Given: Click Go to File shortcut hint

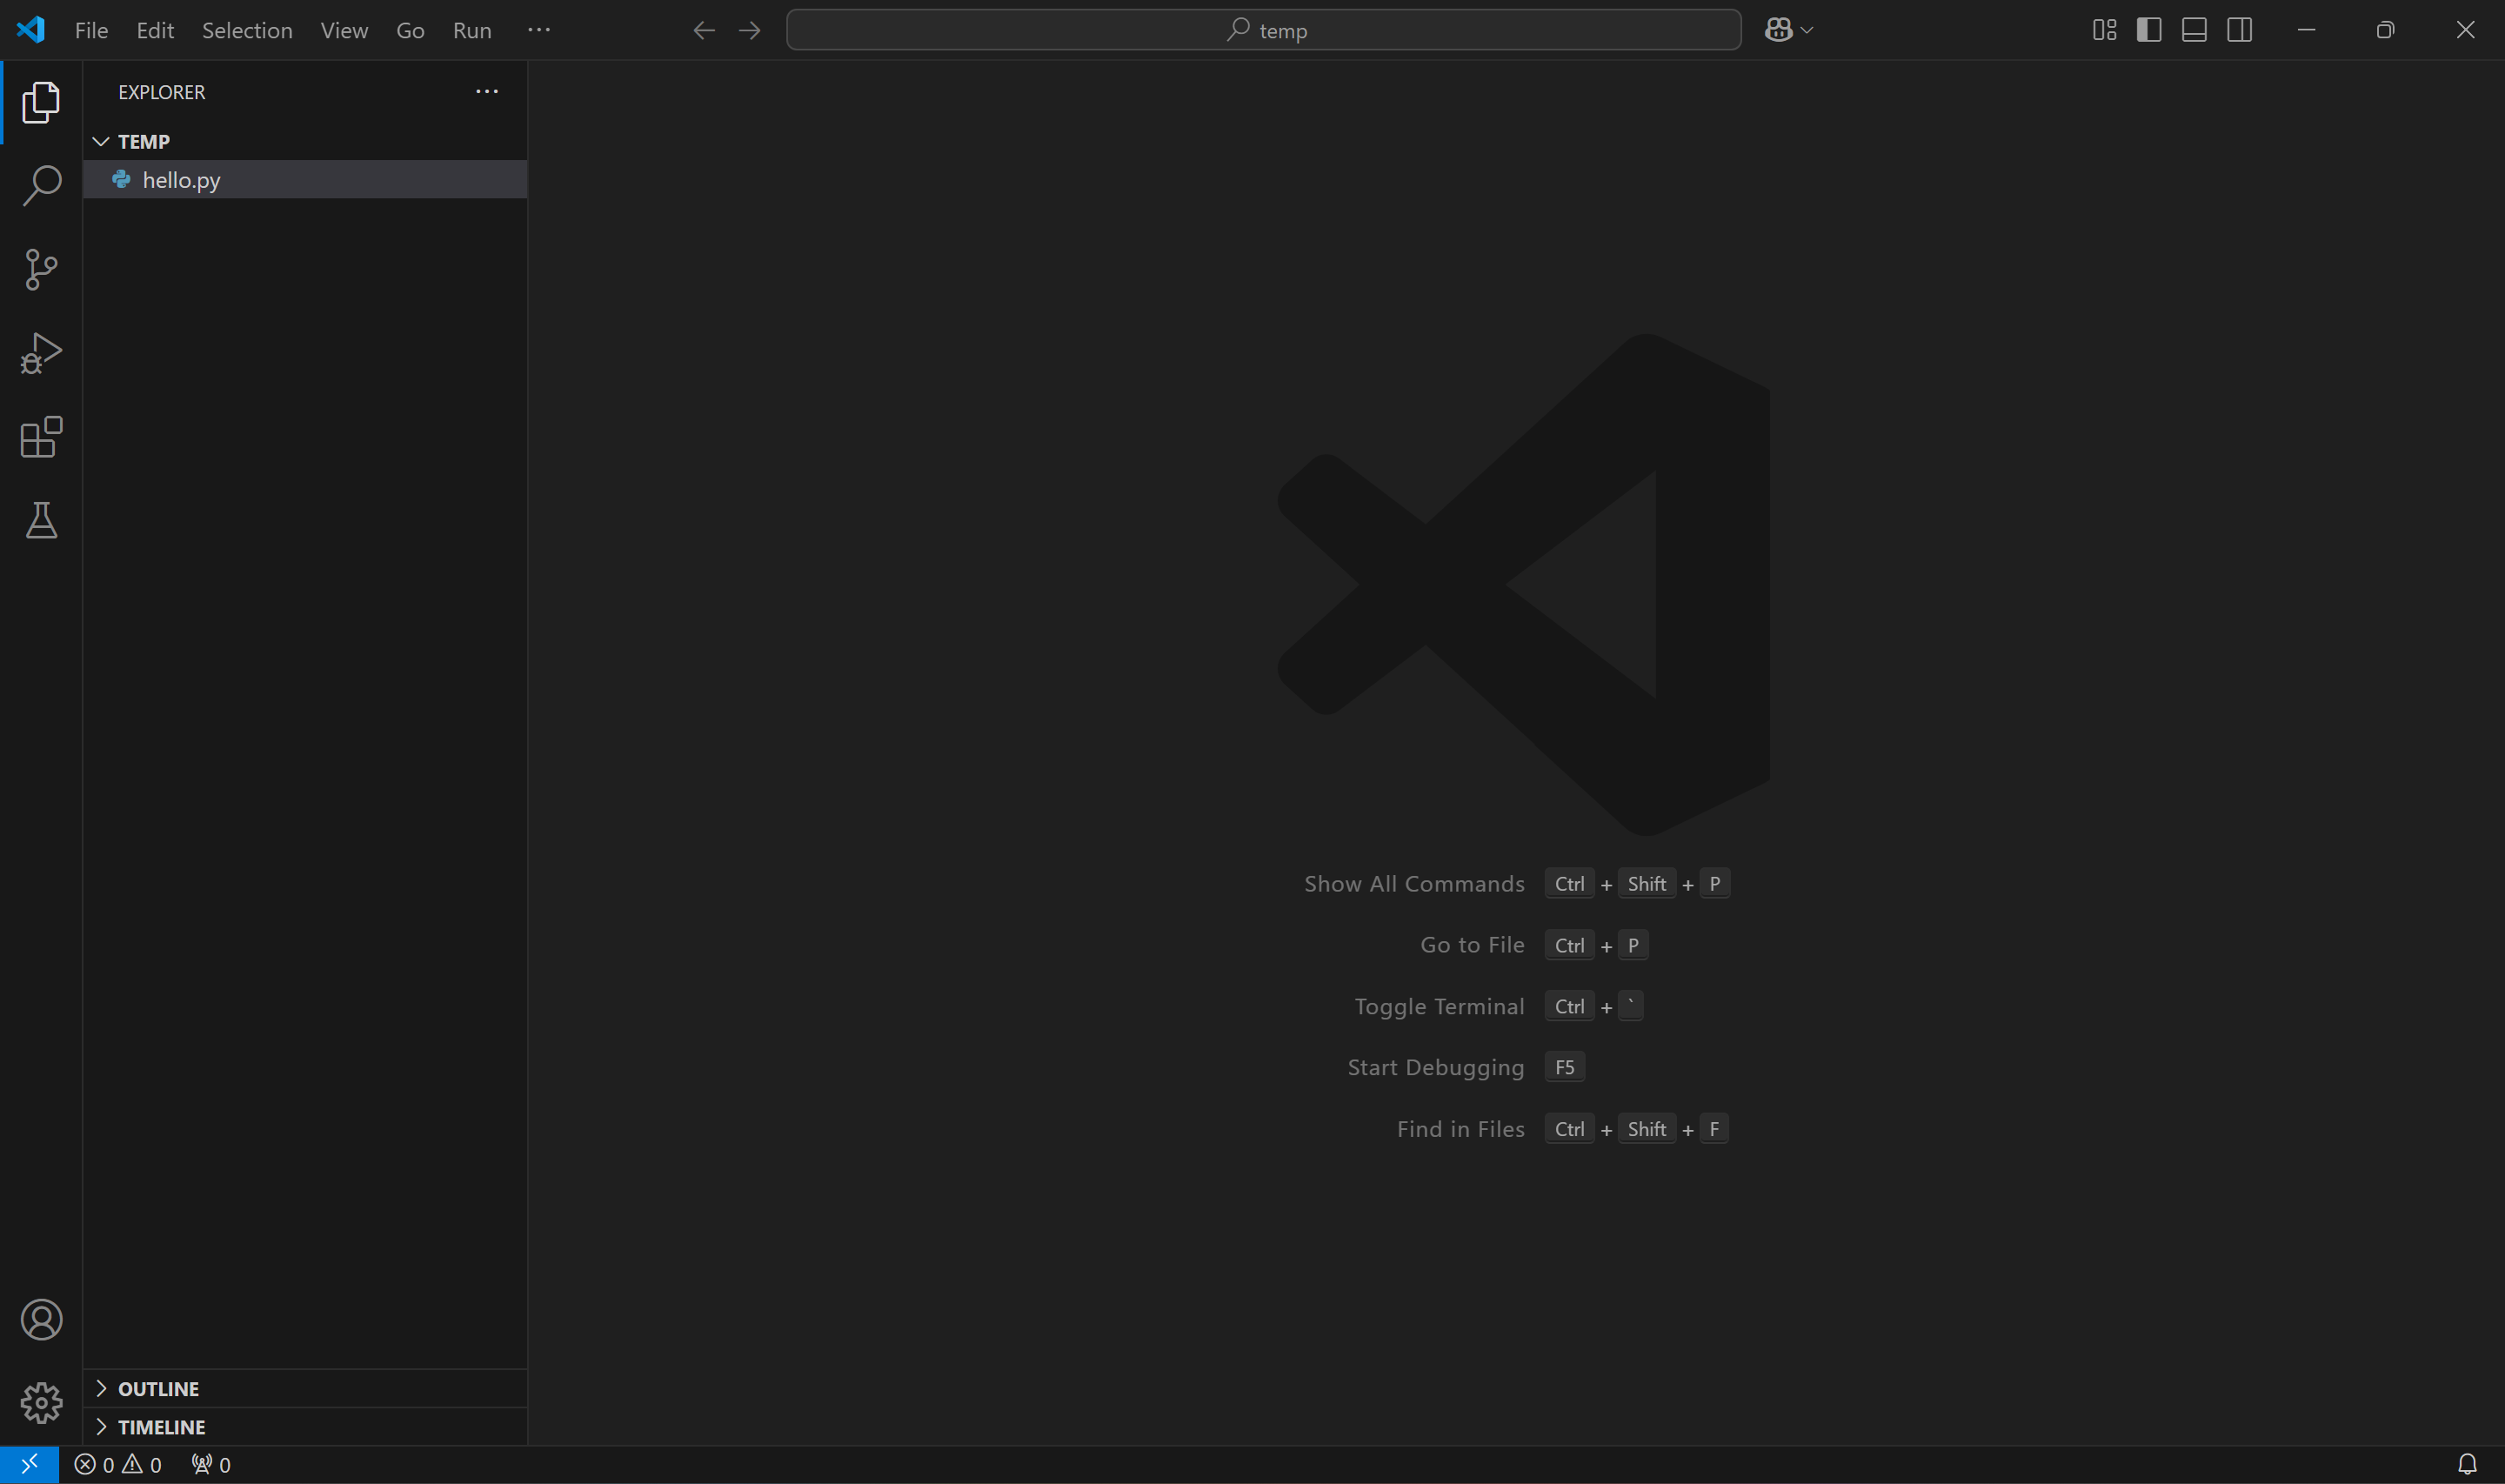Looking at the screenshot, I should [1473, 945].
